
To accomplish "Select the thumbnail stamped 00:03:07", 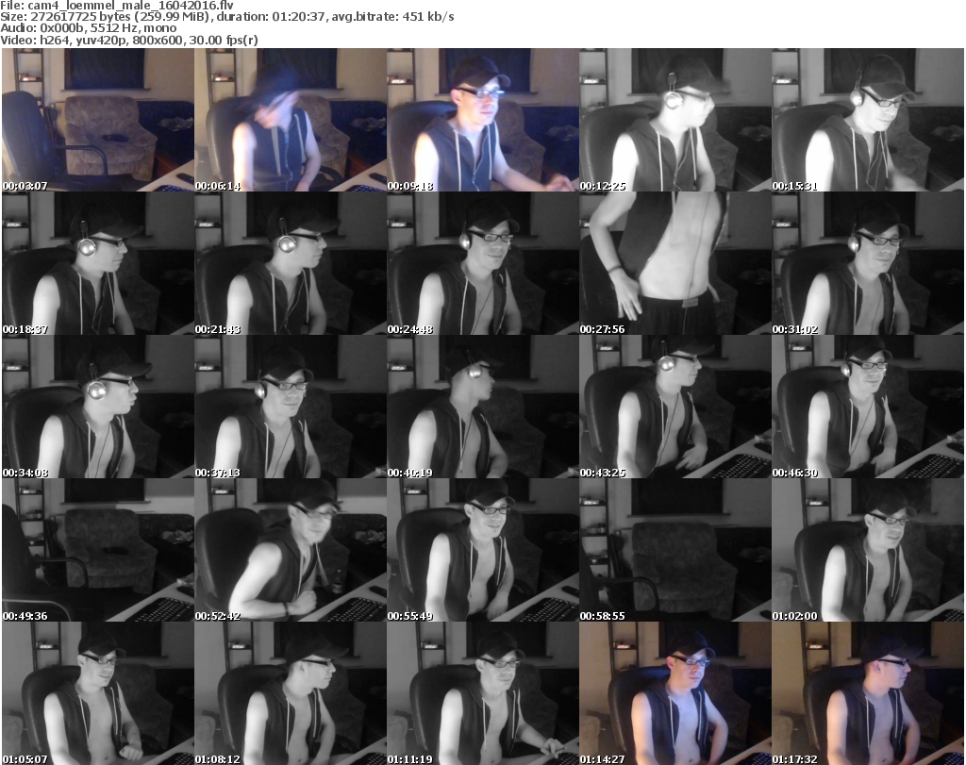I will [98, 120].
